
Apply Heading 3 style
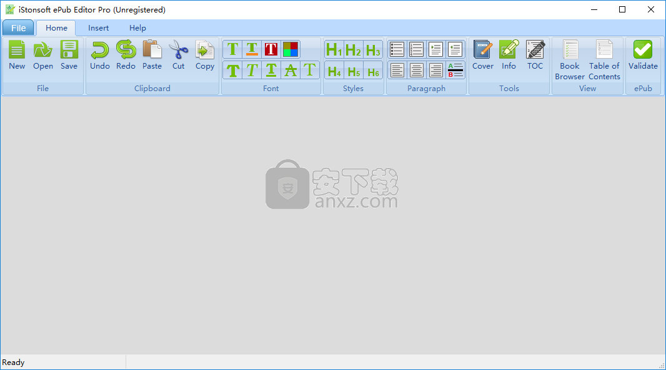tap(373, 50)
